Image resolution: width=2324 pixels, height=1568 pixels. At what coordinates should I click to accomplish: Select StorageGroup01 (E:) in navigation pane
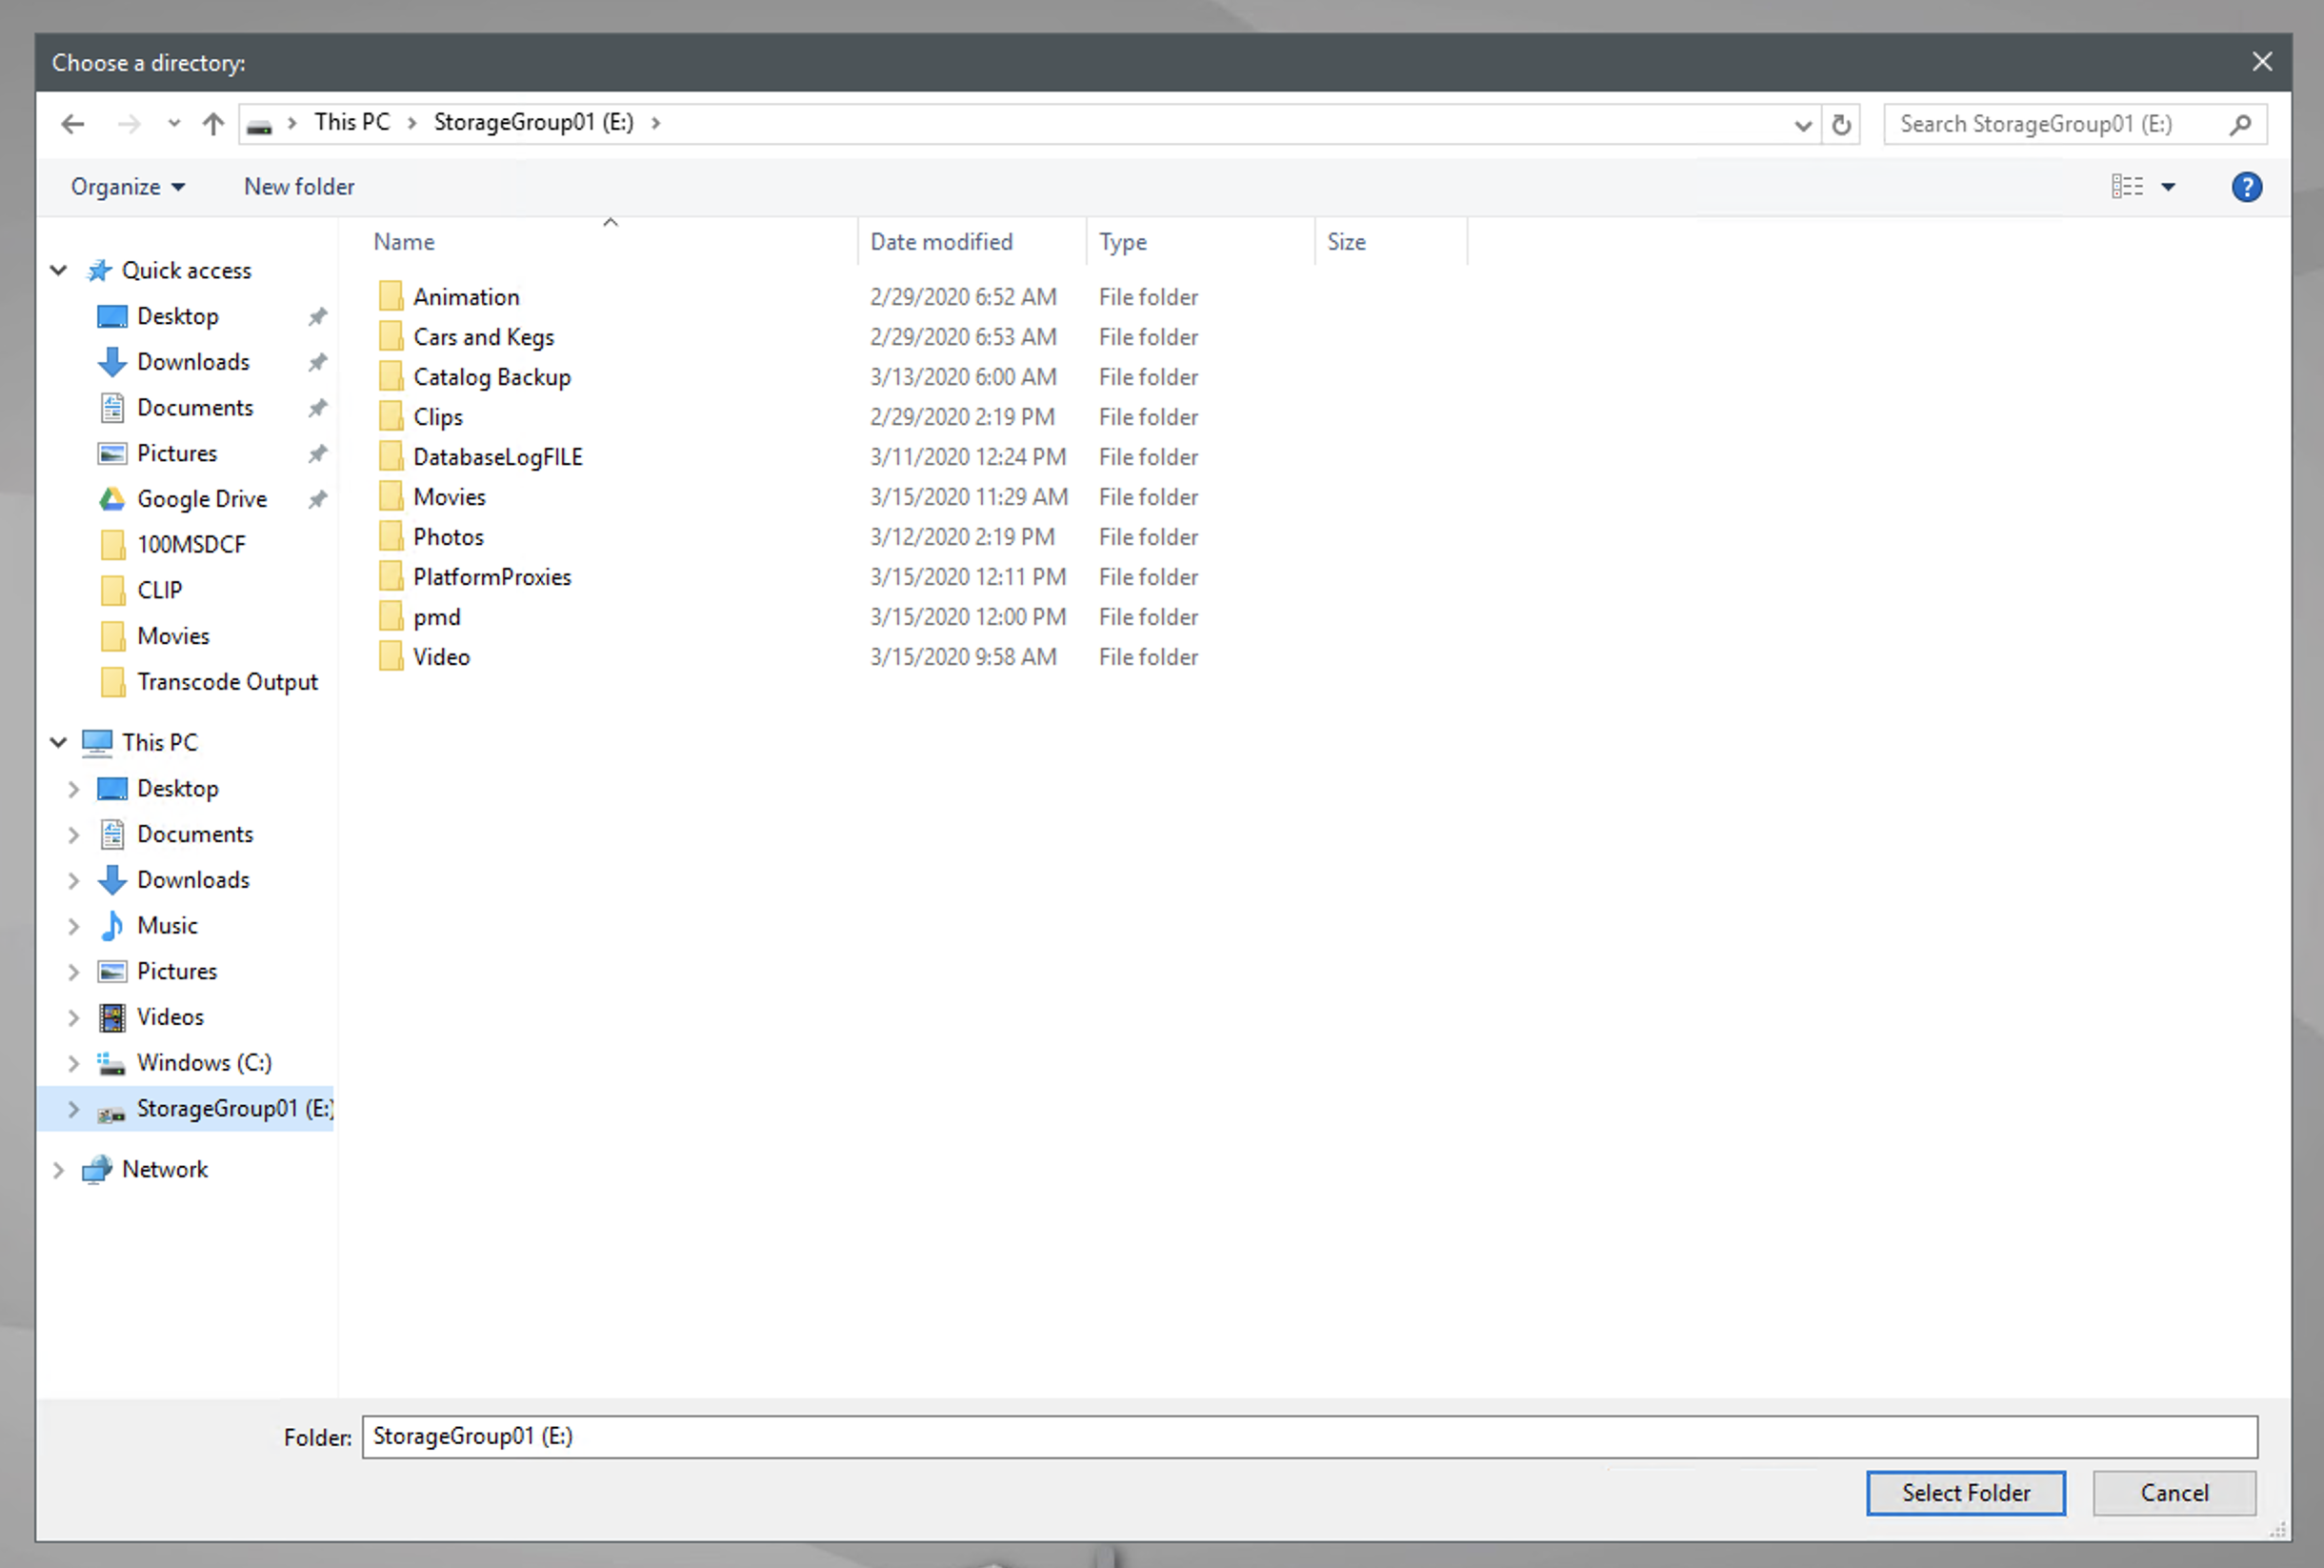235,1109
